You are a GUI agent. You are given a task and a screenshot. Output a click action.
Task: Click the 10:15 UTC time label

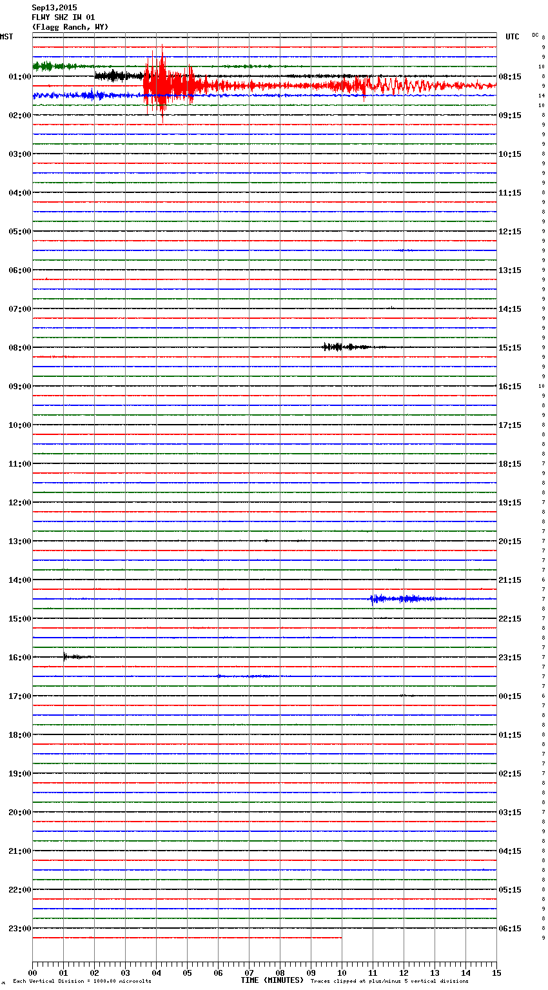coord(510,154)
